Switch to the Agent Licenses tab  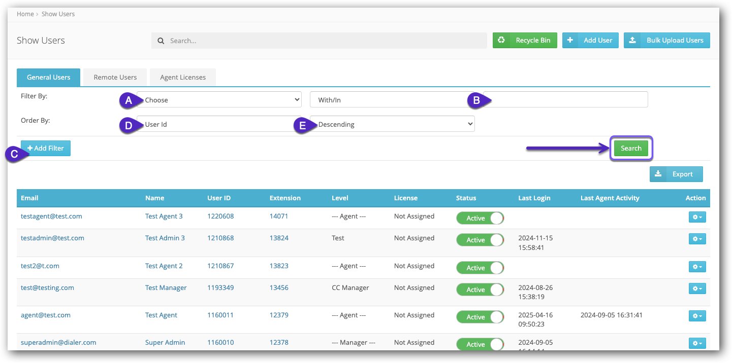(x=183, y=78)
